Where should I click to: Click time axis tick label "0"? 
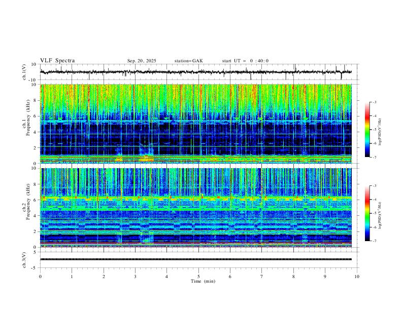click(40, 277)
